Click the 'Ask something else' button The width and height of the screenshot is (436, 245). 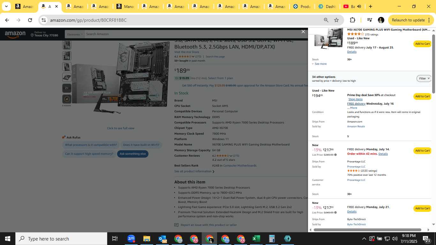point(133,154)
